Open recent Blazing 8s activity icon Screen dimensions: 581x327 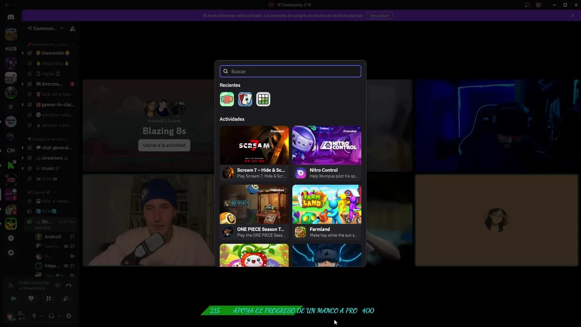pyautogui.click(x=227, y=99)
